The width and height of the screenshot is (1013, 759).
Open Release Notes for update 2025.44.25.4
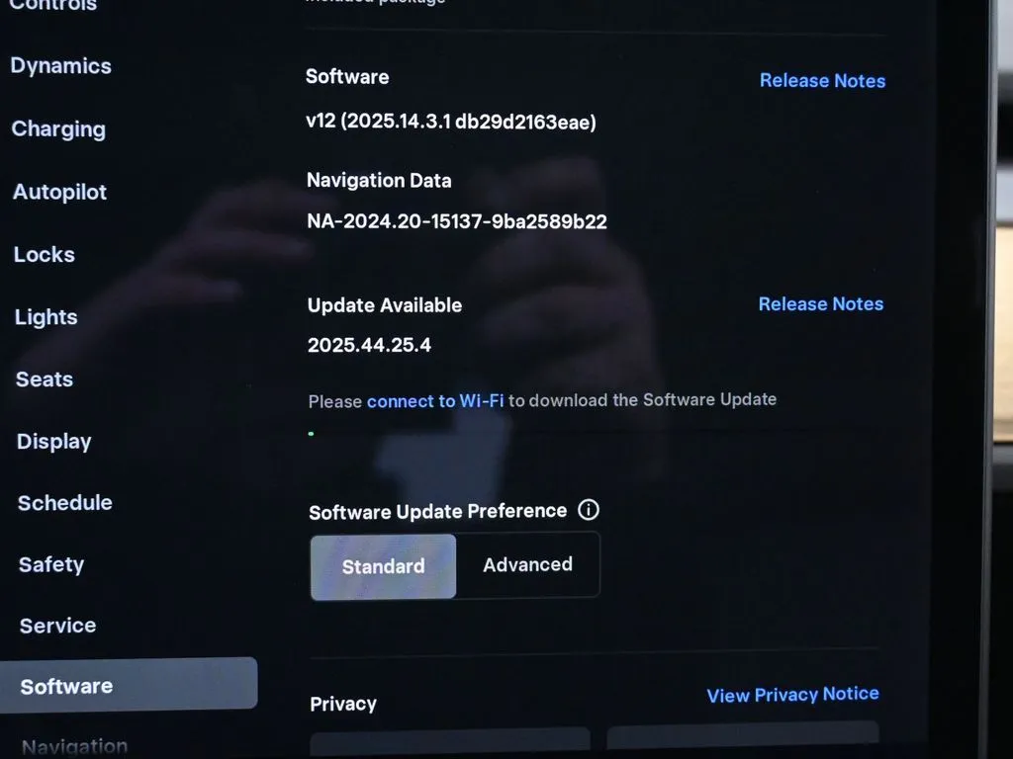pos(820,304)
